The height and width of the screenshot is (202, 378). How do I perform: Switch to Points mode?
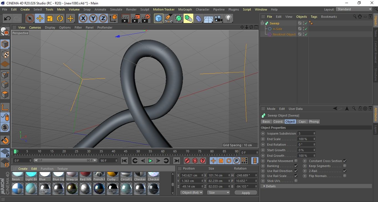point(5,74)
